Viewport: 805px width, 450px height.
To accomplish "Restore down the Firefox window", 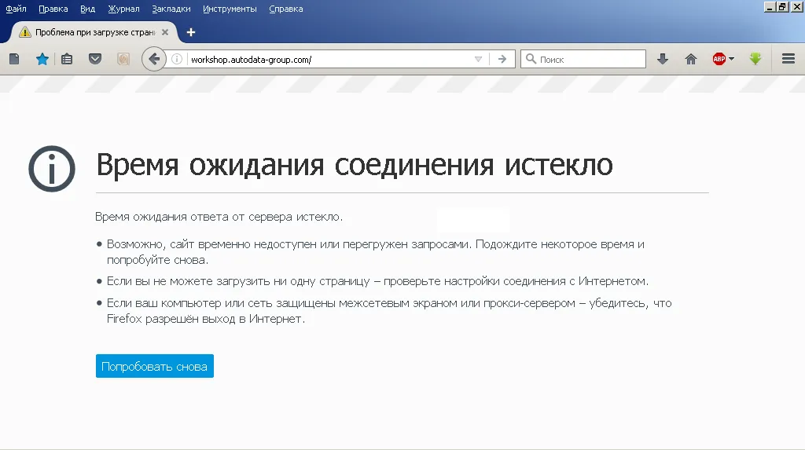I will click(782, 6).
